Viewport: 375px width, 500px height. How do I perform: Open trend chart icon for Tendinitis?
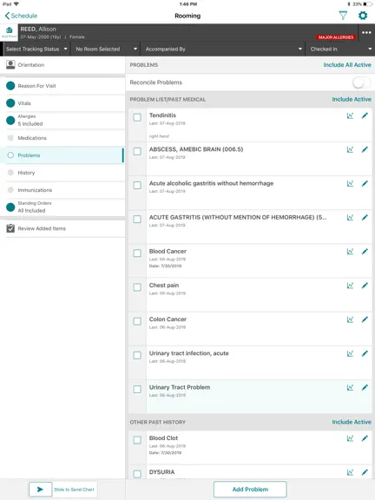(350, 115)
